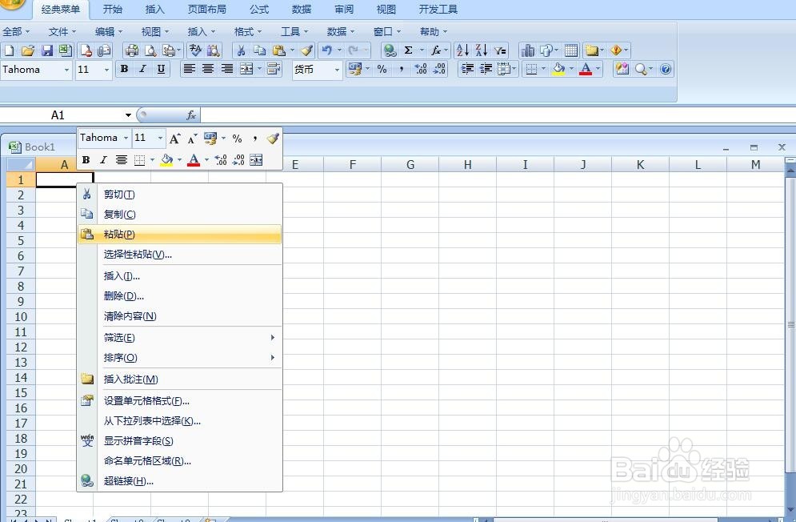This screenshot has height=522, width=796.
Task: Toggle Italic in the main toolbar
Action: coord(142,69)
